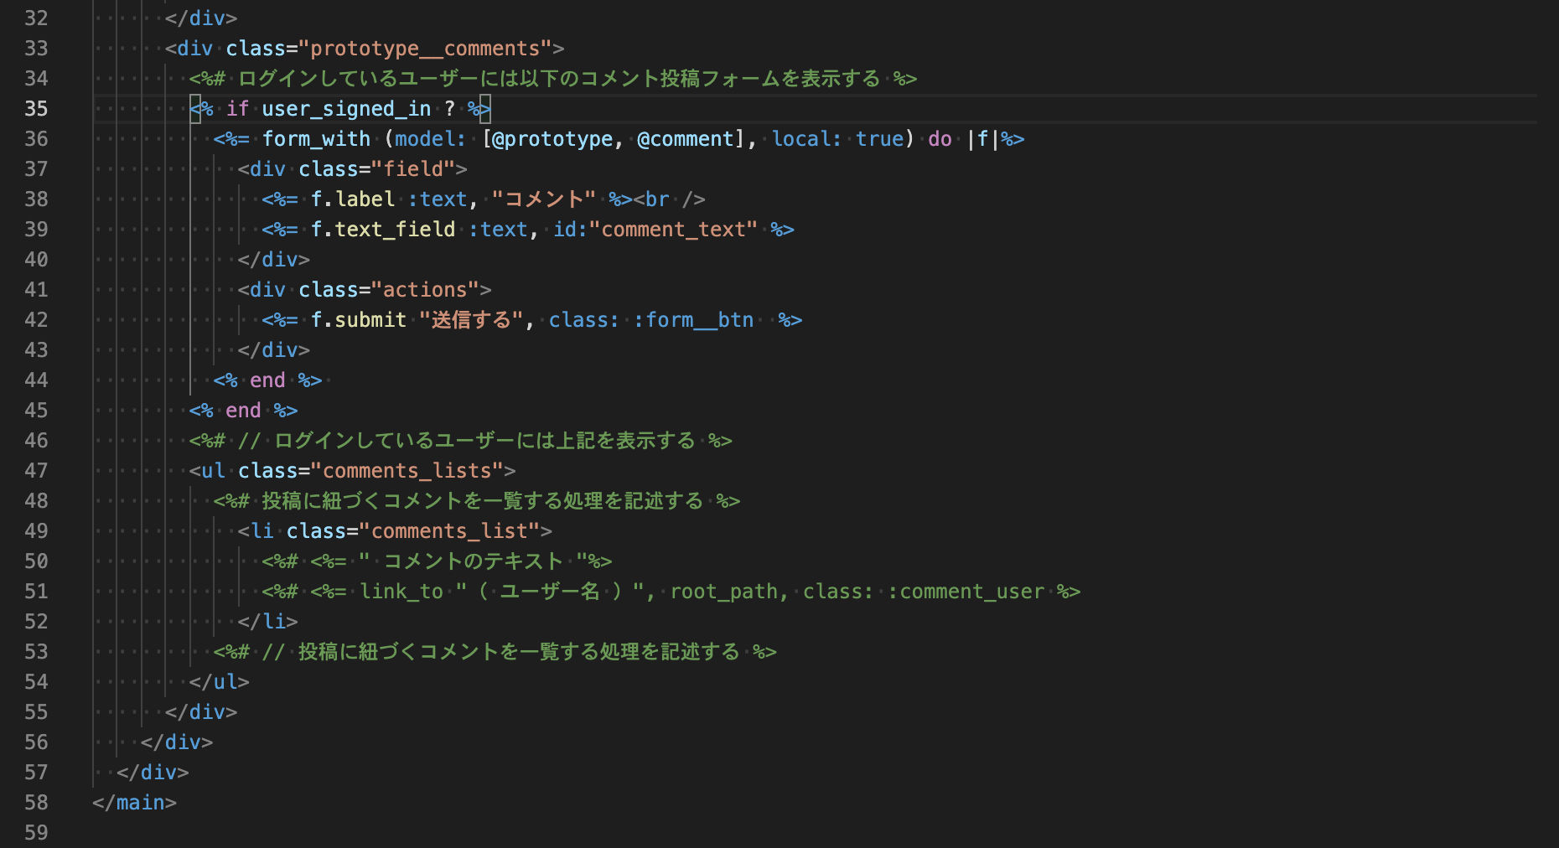Image resolution: width=1559 pixels, height=848 pixels.
Task: Click the f.submit call on line 42
Action: (358, 319)
